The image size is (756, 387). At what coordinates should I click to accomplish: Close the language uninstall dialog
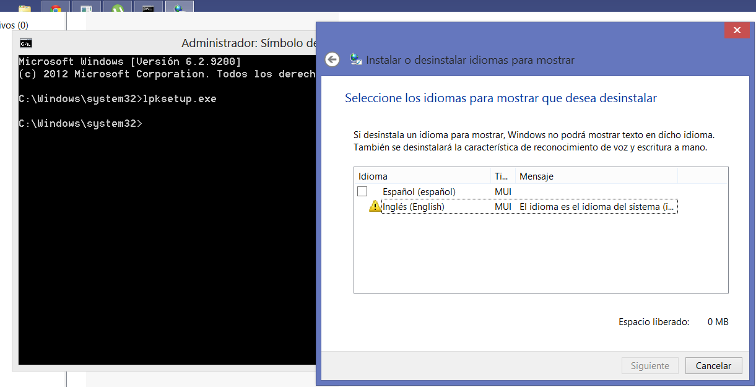(x=737, y=30)
